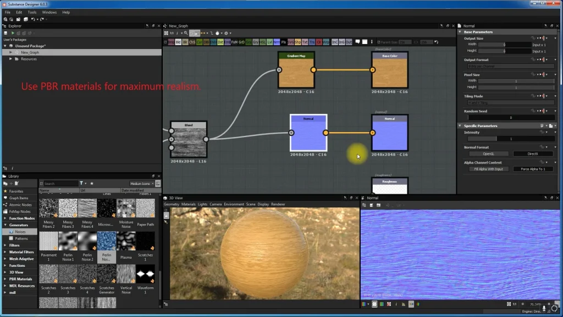Collapse the Specific Parameters section
The height and width of the screenshot is (317, 563).
[x=460, y=126]
